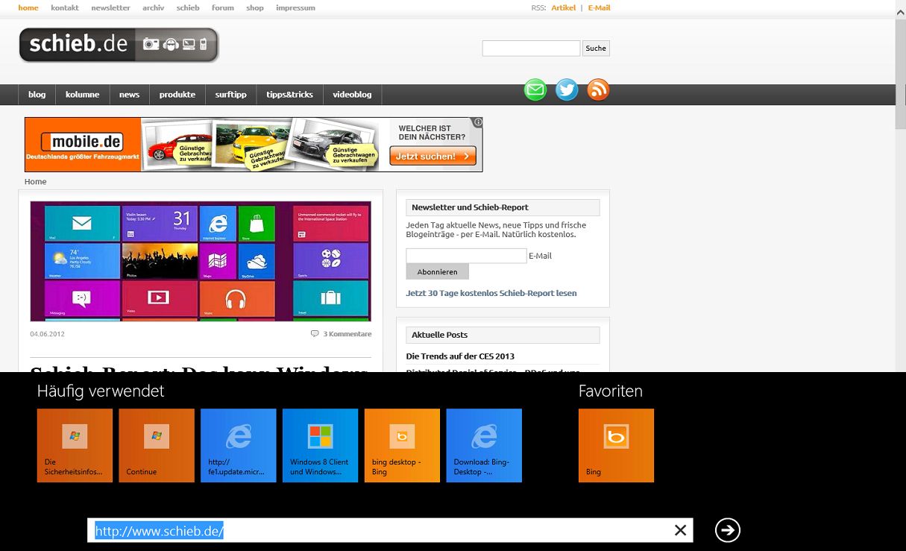Select the 'blog' tab in menu bar
This screenshot has height=551, width=906.
[x=37, y=95]
